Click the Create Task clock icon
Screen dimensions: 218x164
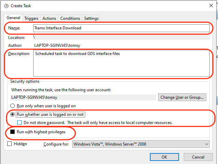point(6,6)
